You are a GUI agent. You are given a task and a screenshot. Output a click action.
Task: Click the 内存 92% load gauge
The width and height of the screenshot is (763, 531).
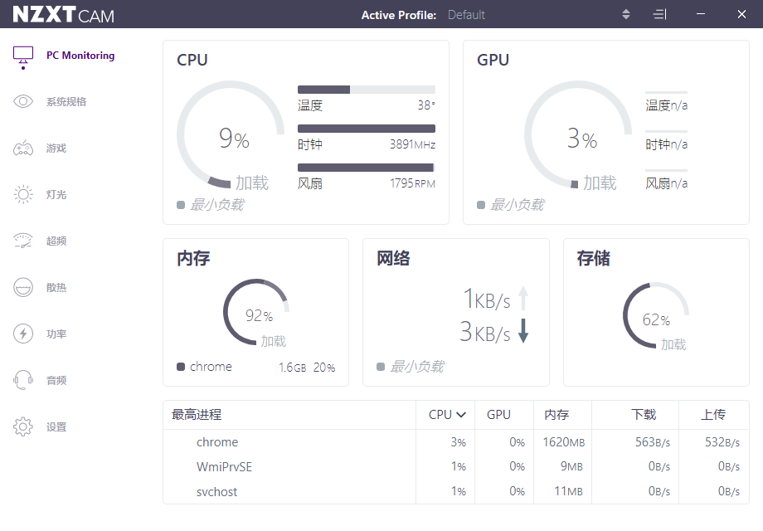256,314
